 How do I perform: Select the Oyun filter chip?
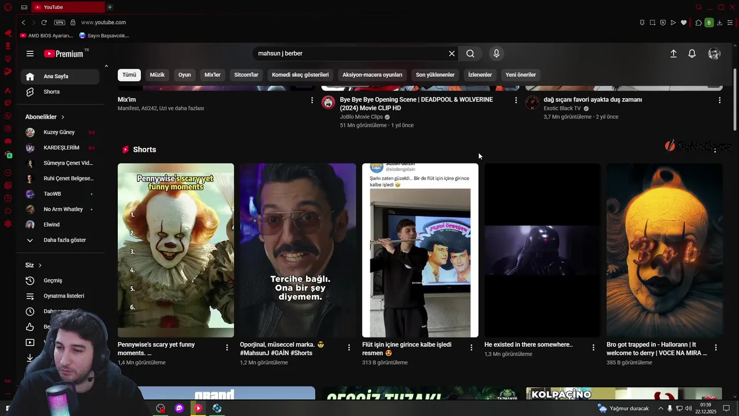click(x=185, y=75)
